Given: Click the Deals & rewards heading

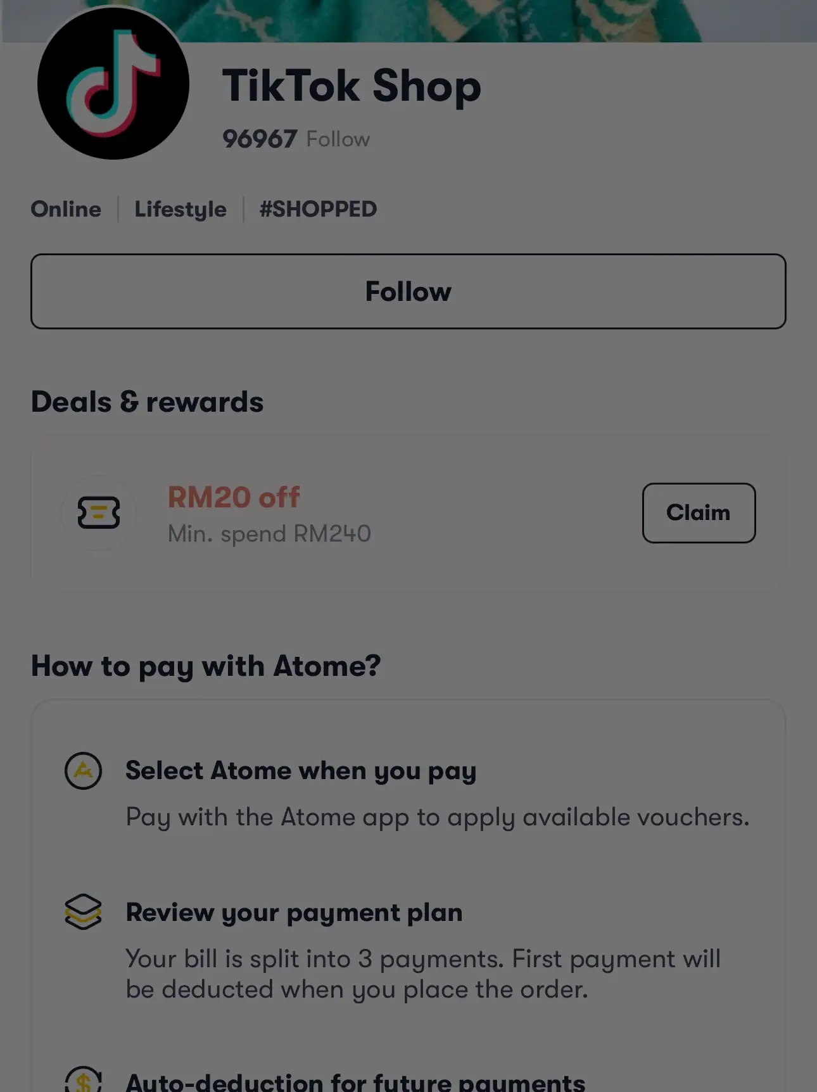Looking at the screenshot, I should click(x=148, y=402).
